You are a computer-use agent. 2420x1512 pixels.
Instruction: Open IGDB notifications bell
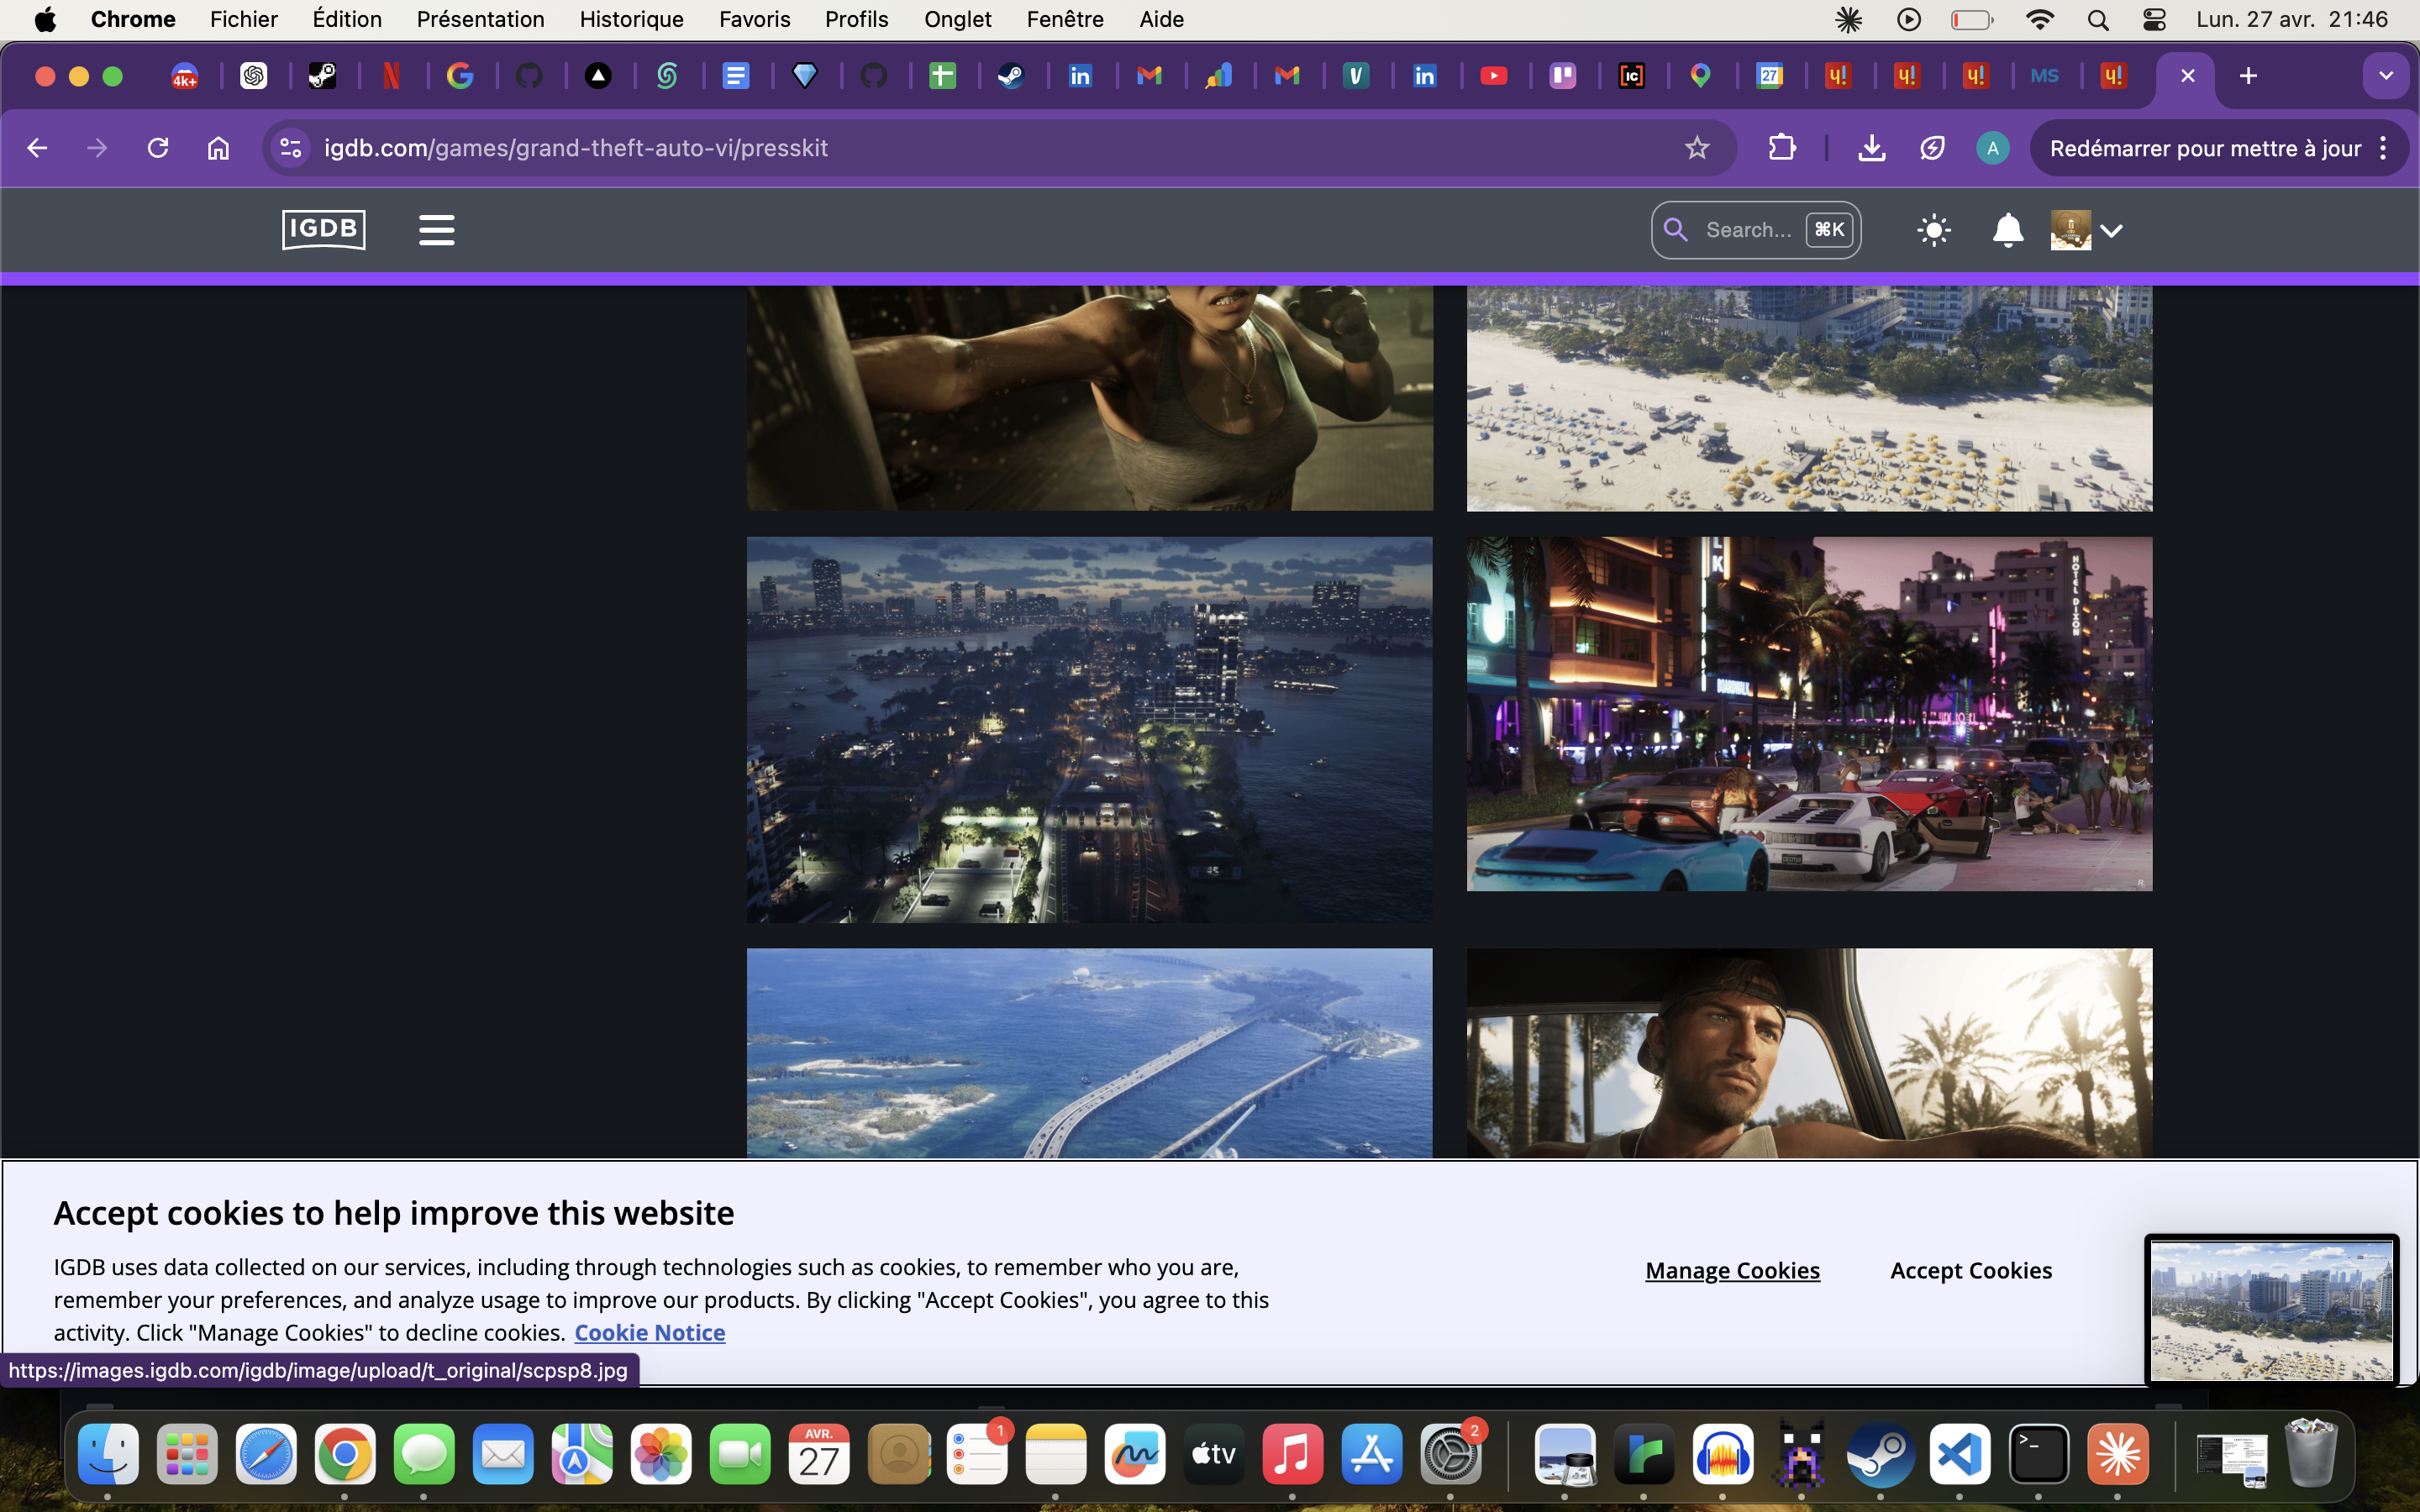(2007, 230)
